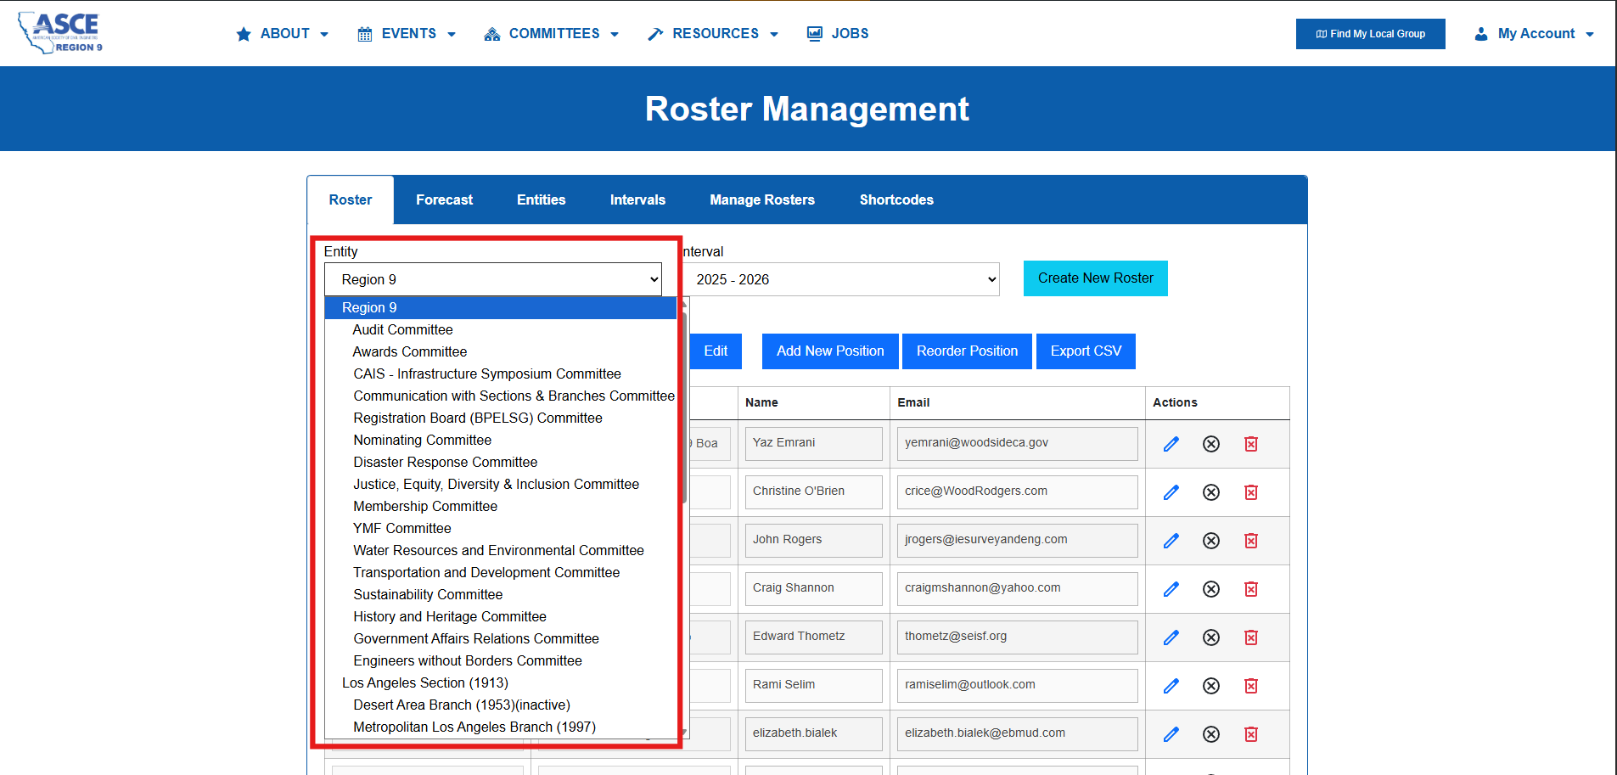Choose Audit Committee from entity list

click(x=501, y=329)
